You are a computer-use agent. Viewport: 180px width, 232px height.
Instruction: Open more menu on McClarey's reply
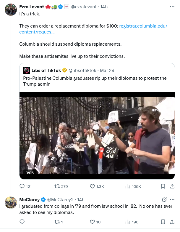(172, 199)
